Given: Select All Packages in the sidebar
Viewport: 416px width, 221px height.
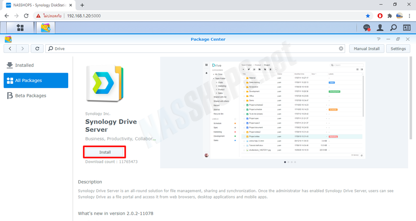Looking at the screenshot, I should click(x=36, y=80).
